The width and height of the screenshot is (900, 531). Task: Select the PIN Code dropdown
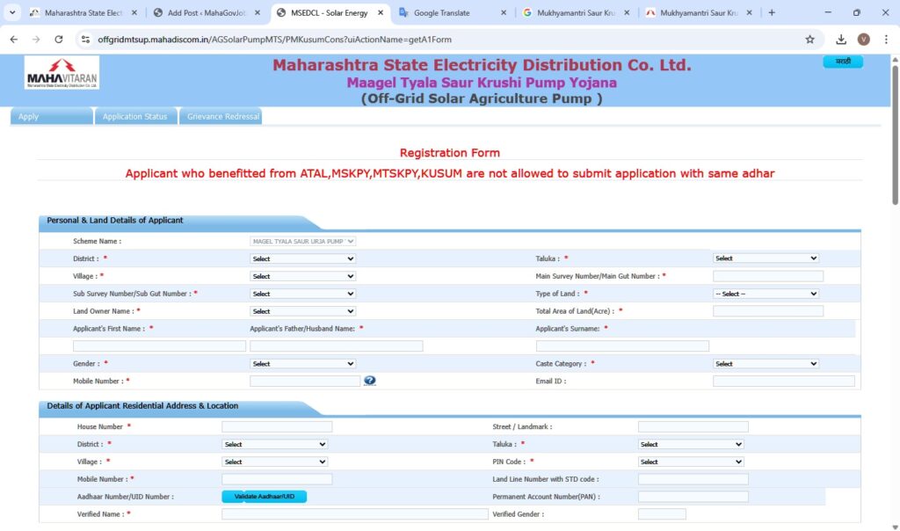(691, 462)
